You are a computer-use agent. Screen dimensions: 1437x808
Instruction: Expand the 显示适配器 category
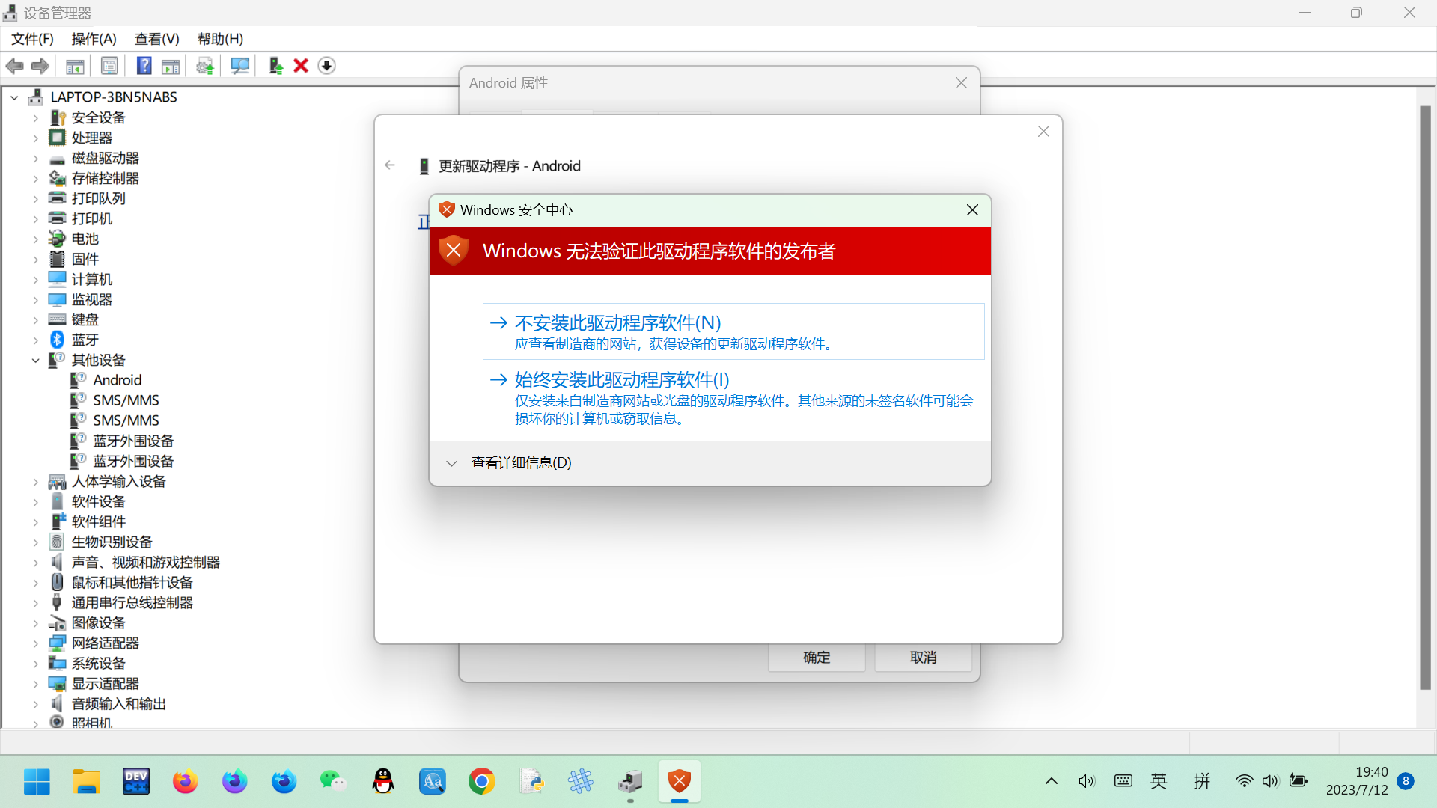coord(35,684)
